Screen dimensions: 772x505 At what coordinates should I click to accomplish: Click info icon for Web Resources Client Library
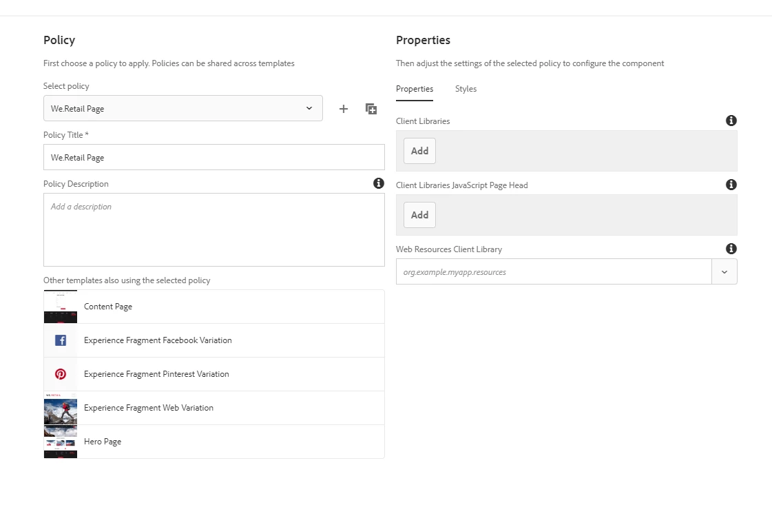coord(731,249)
